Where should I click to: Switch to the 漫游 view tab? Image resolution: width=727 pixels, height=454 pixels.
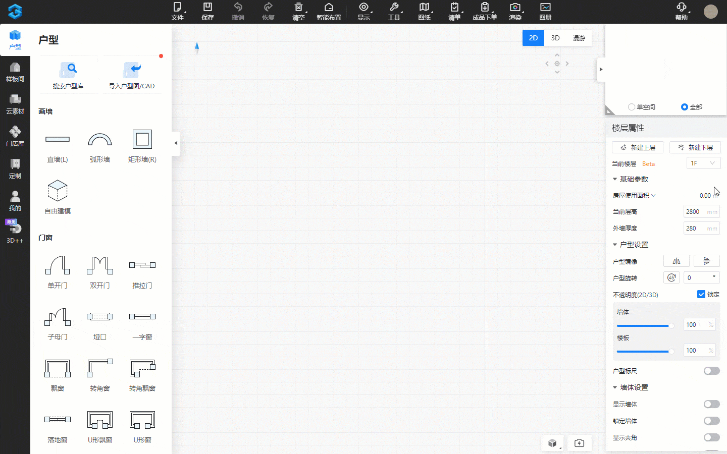click(x=579, y=38)
